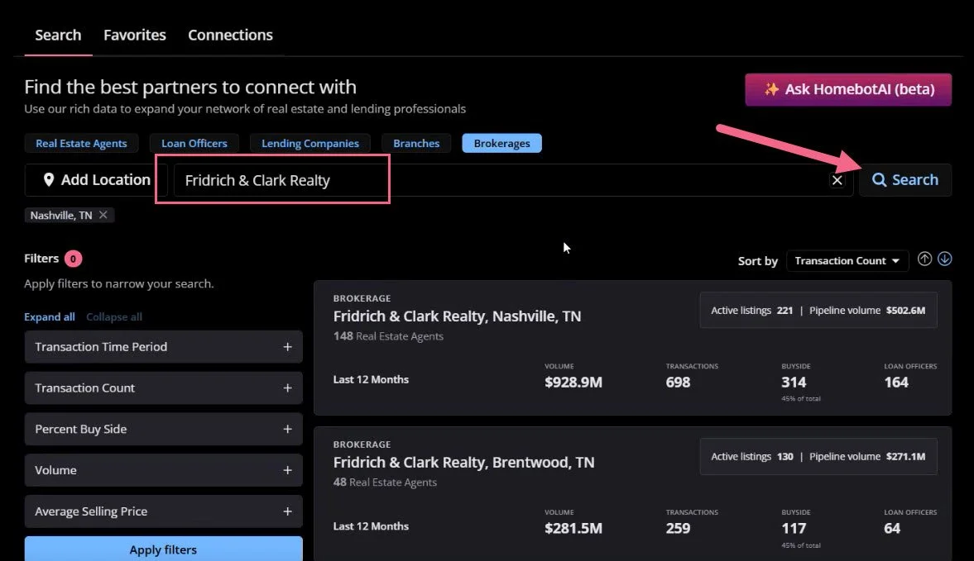Image resolution: width=974 pixels, height=561 pixels.
Task: Click the 164 loan officers value
Action: click(x=895, y=382)
